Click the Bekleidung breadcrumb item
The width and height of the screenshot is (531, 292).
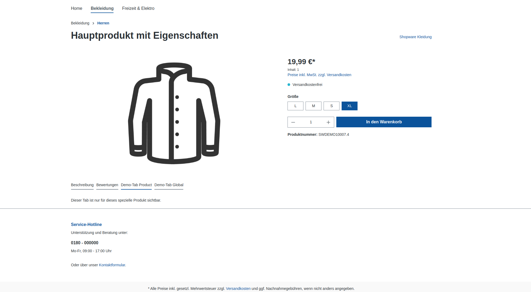click(x=80, y=23)
